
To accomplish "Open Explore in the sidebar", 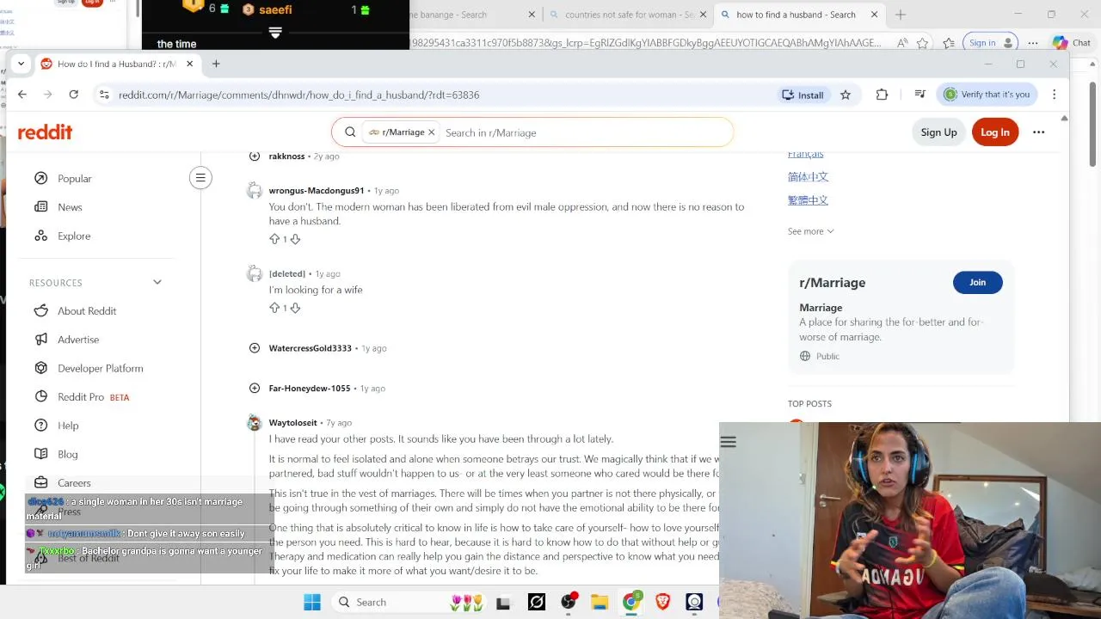I will (x=74, y=236).
